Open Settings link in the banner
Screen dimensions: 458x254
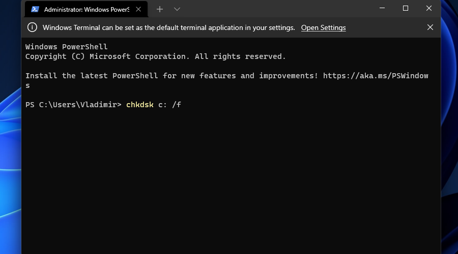(323, 28)
